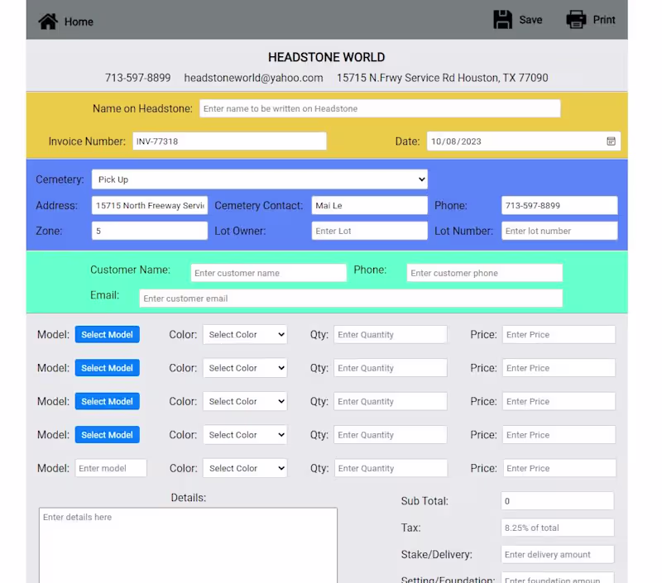Screen dimensions: 662x583
Task: Click the 15715 N.Frwy Service Rd address text
Action: pyautogui.click(x=443, y=78)
